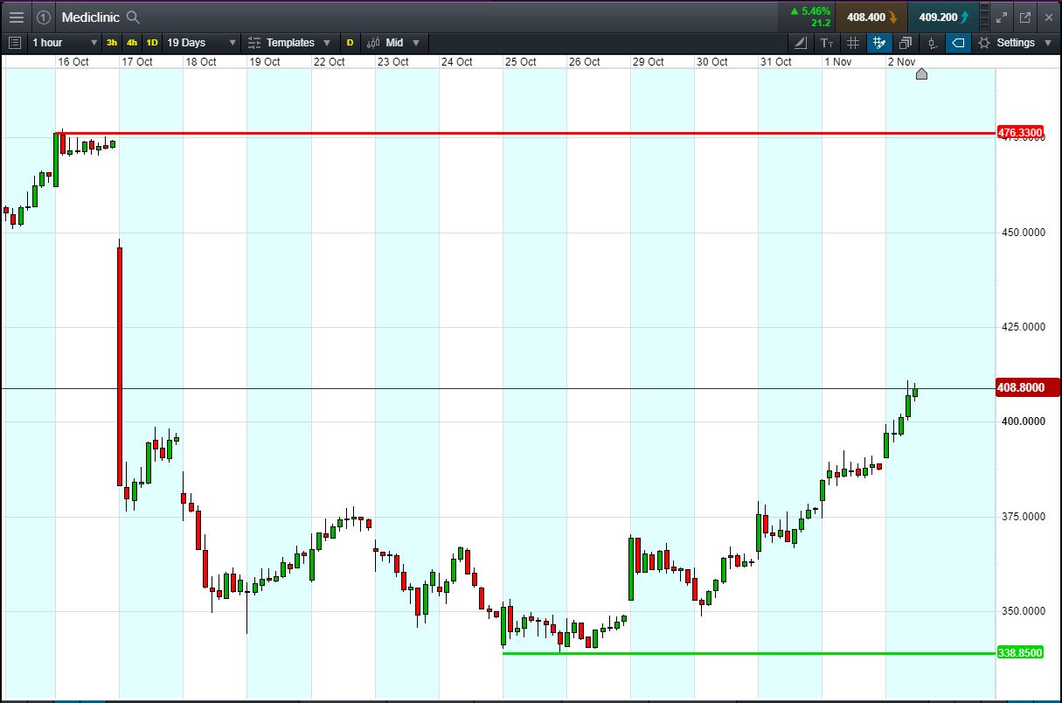1062x703 pixels.
Task: Open the chart list panel icon
Action: (x=14, y=42)
